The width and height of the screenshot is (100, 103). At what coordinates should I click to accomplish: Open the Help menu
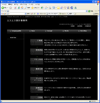[x=37, y=4]
